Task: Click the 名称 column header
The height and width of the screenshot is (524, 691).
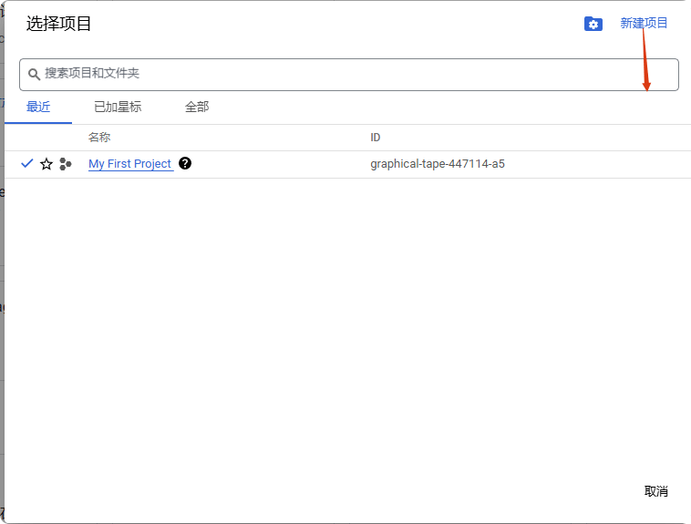Action: point(99,138)
